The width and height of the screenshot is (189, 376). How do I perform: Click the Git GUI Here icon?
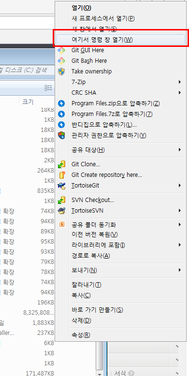(62, 50)
